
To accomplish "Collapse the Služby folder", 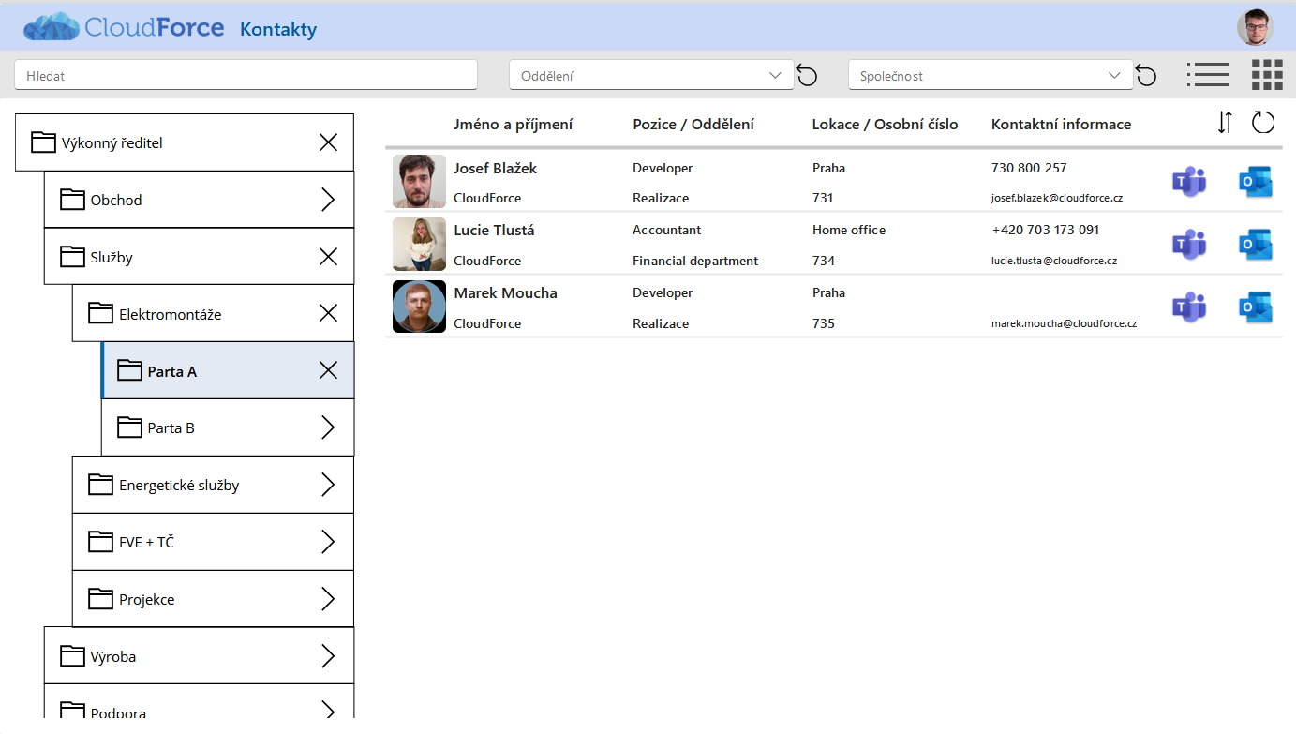I will [328, 257].
